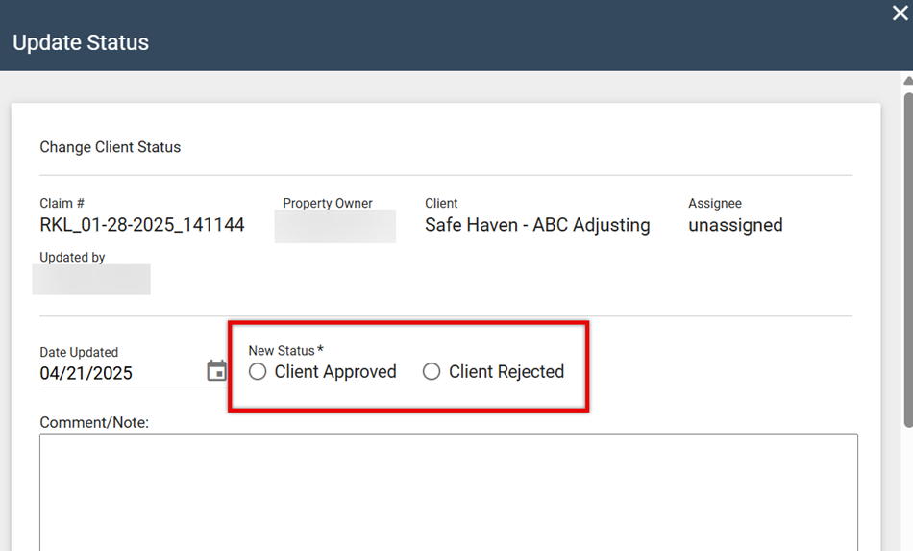913x551 pixels.
Task: Click the claim number RKL_01-28-2025_141144
Action: [x=142, y=225]
